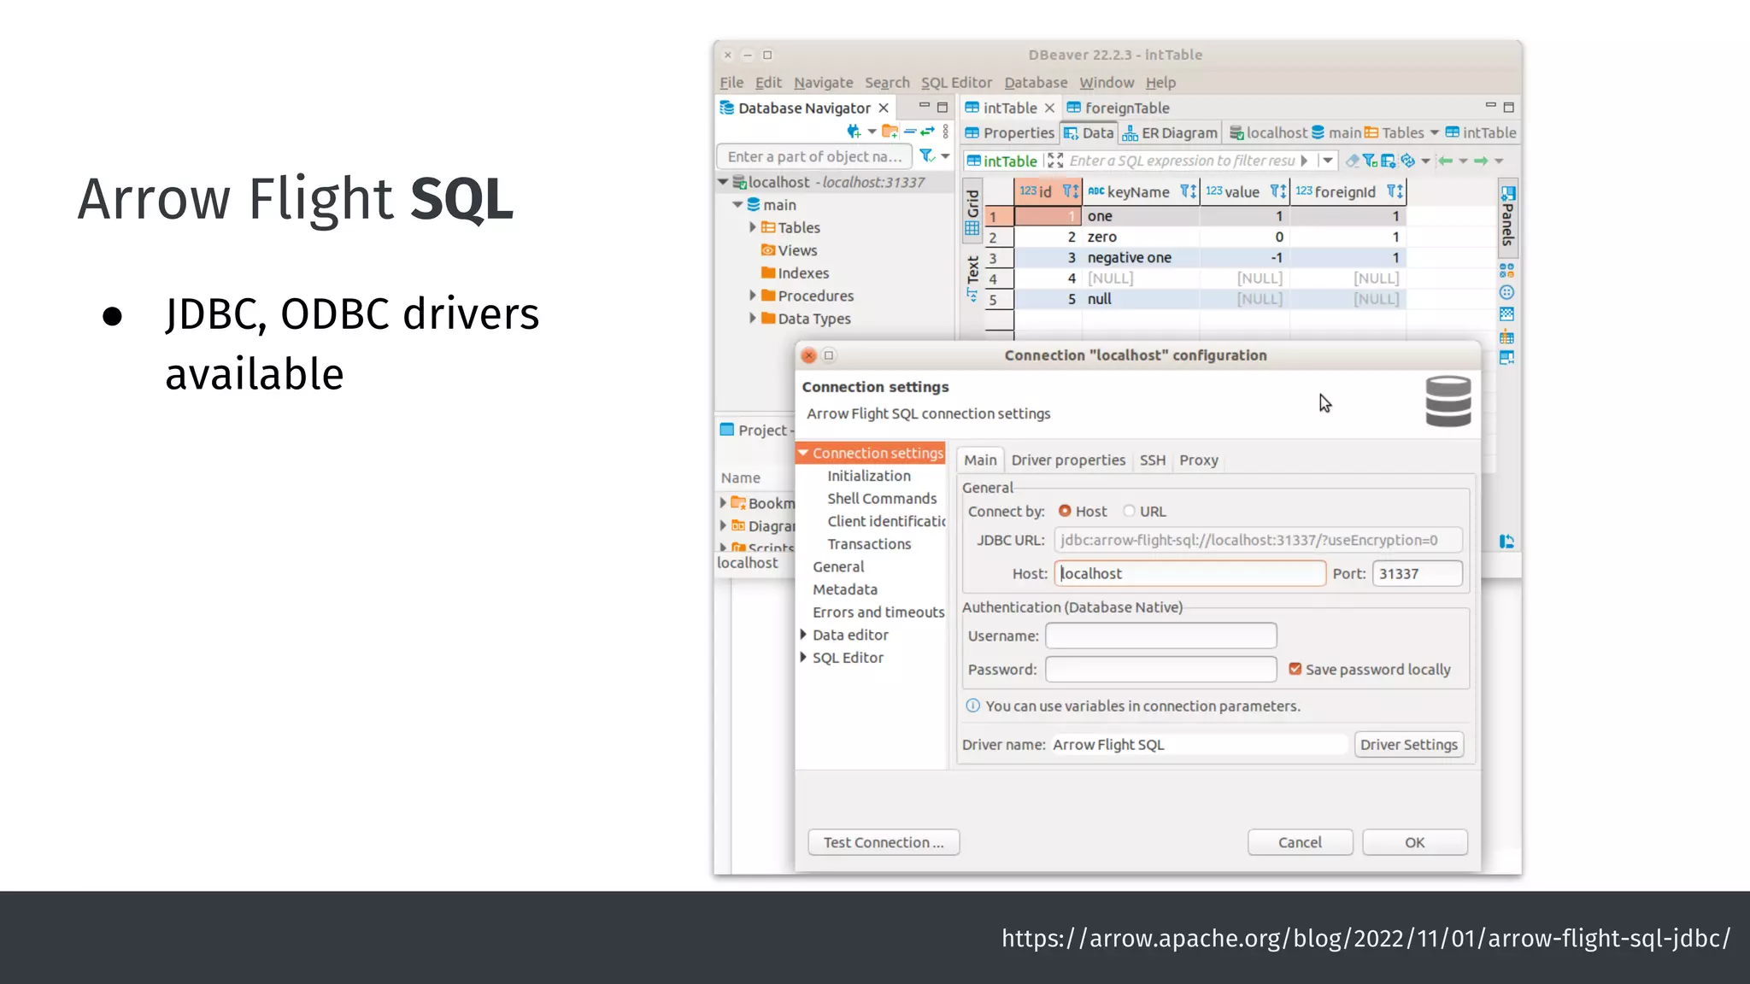Viewport: 1750px width, 984px height.
Task: Click the collapse all icon in Database Navigator
Action: pyautogui.click(x=910, y=132)
